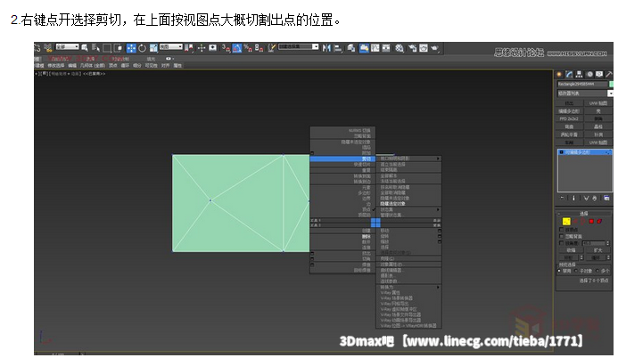Open the Material Editor icon
Screen dimensions: 618x358
399,48
